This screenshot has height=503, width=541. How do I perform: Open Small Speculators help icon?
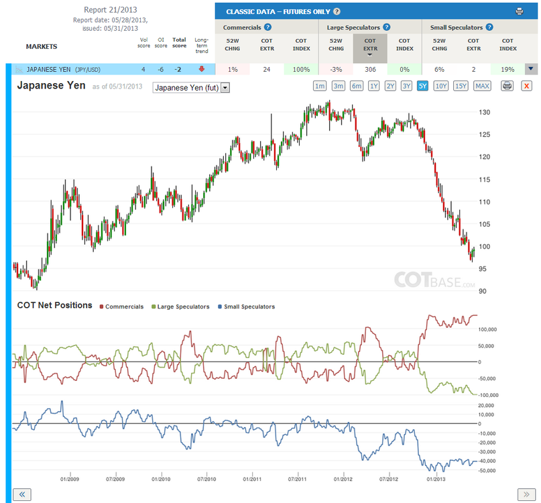click(x=489, y=27)
